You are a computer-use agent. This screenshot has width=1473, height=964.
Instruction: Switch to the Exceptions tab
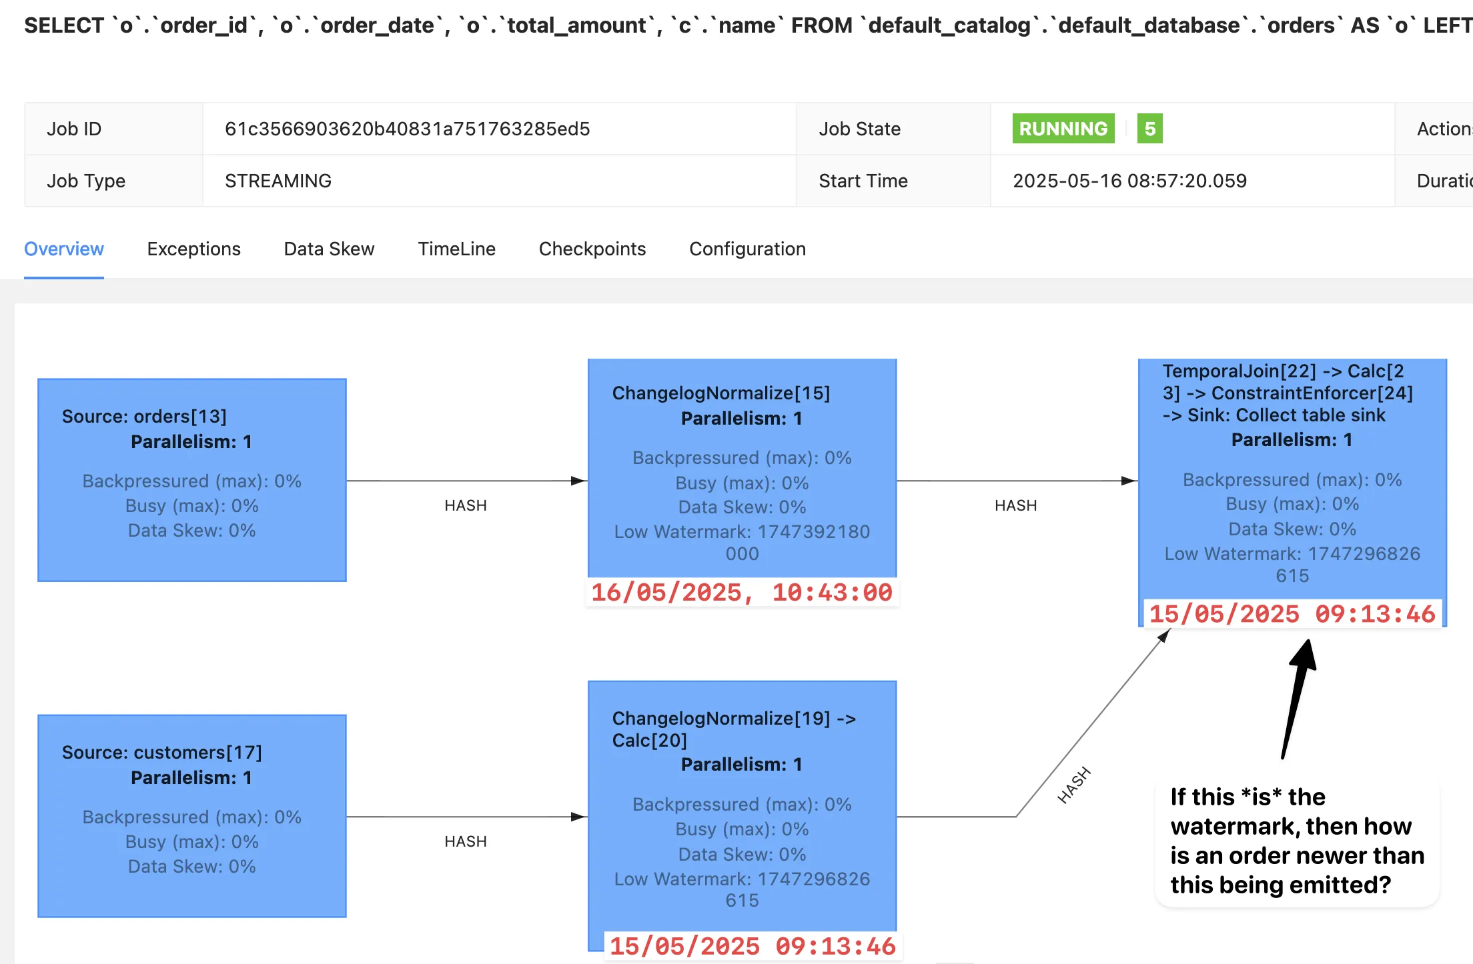pos(193,249)
